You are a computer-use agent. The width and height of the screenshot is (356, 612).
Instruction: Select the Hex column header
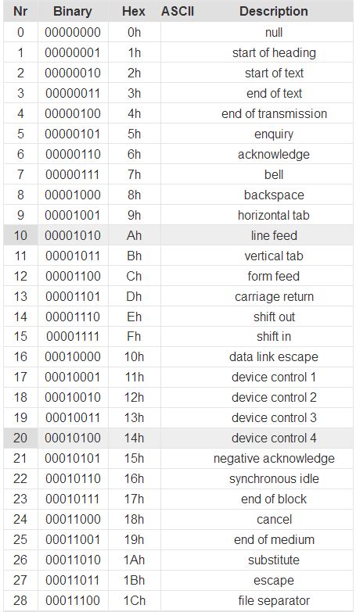coord(134,11)
